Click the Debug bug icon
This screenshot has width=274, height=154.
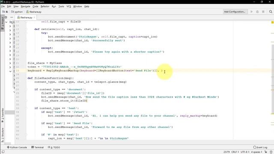click(257, 12)
